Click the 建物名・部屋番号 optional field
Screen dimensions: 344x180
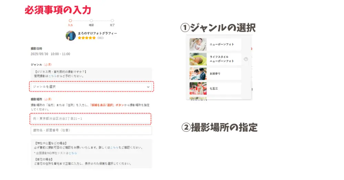coord(91,130)
